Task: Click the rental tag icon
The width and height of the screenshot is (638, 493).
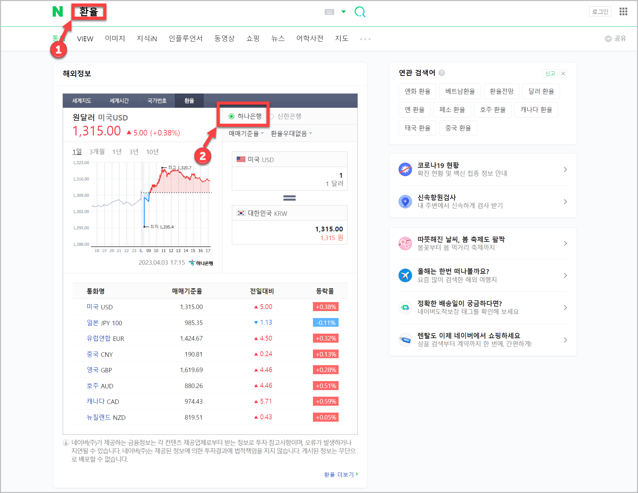Action: (x=405, y=340)
